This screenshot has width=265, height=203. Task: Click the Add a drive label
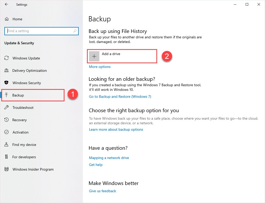tap(111, 54)
